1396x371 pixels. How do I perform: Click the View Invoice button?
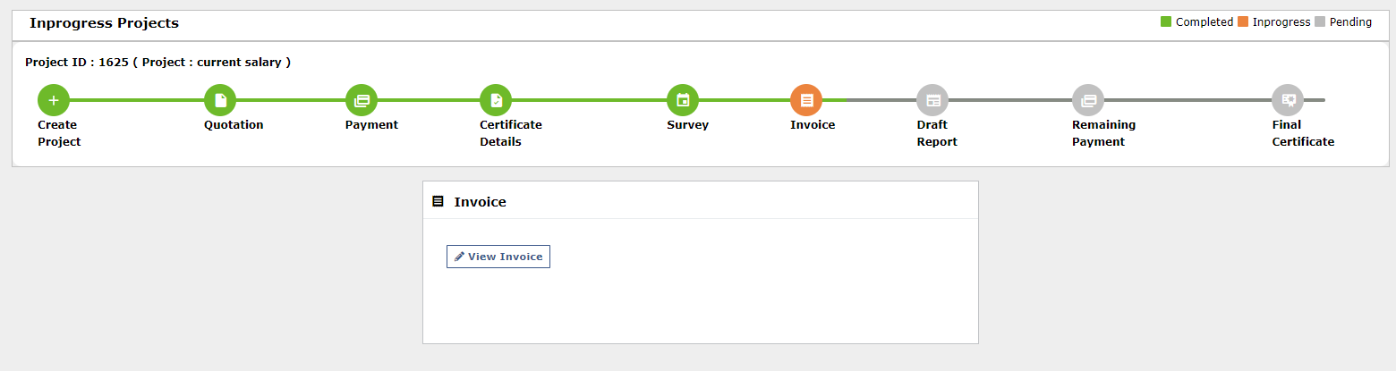(498, 257)
